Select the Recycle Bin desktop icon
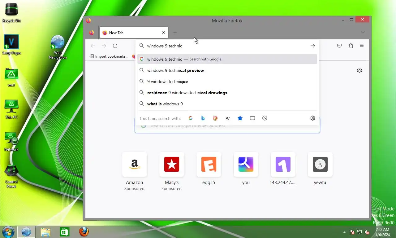396x238 pixels. tap(11, 12)
